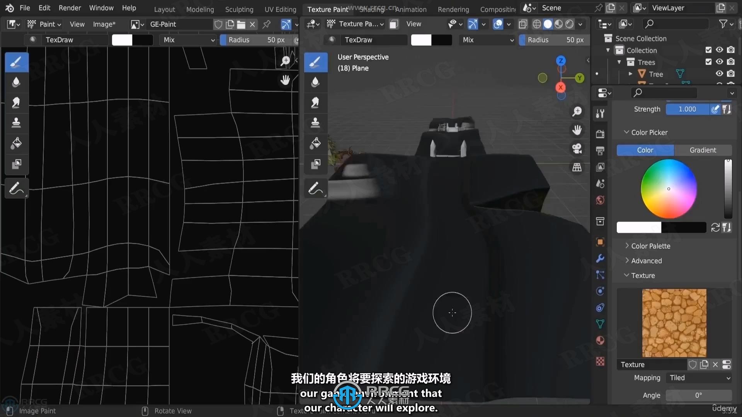Select the Draw brush tool in 3D viewport
This screenshot has width=742, height=417.
coord(315,62)
